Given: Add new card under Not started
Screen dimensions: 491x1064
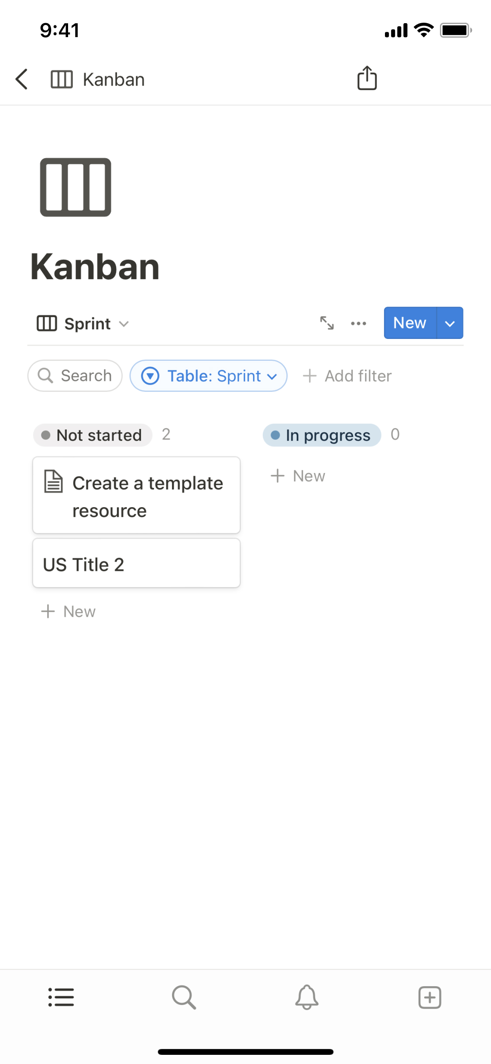Looking at the screenshot, I should point(69,611).
